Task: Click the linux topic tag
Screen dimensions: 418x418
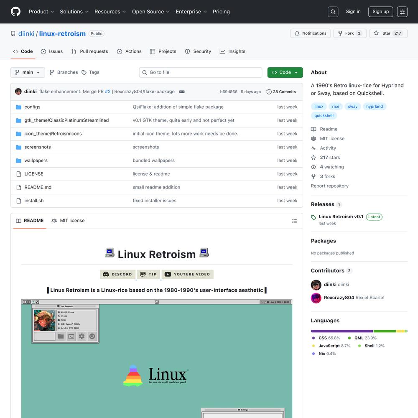Action: [x=319, y=107]
